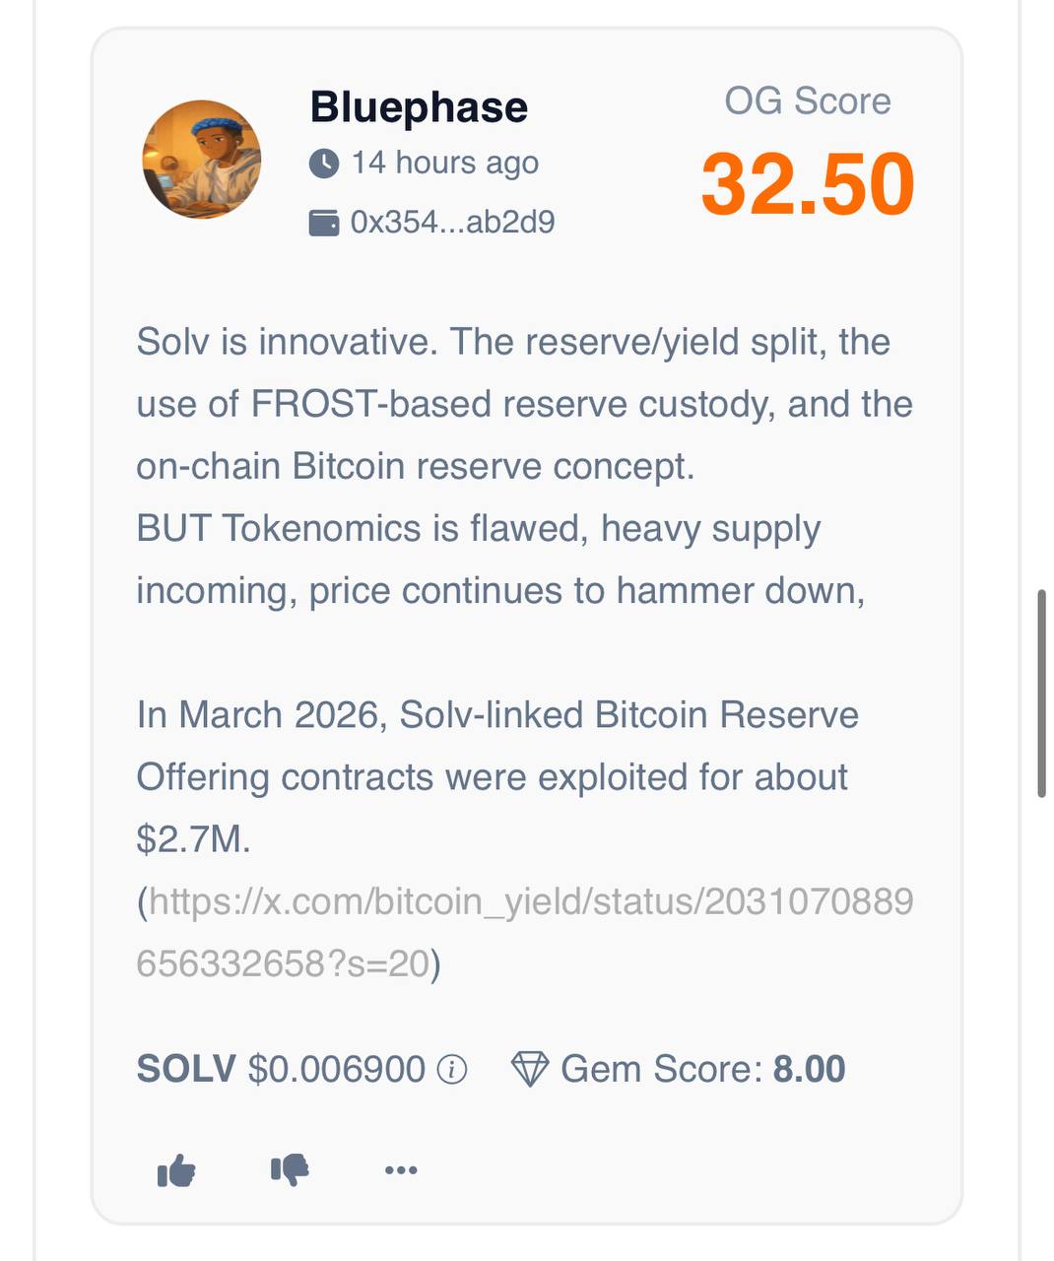
Task: Click the March 2026 exploit paragraph
Action: click(493, 776)
